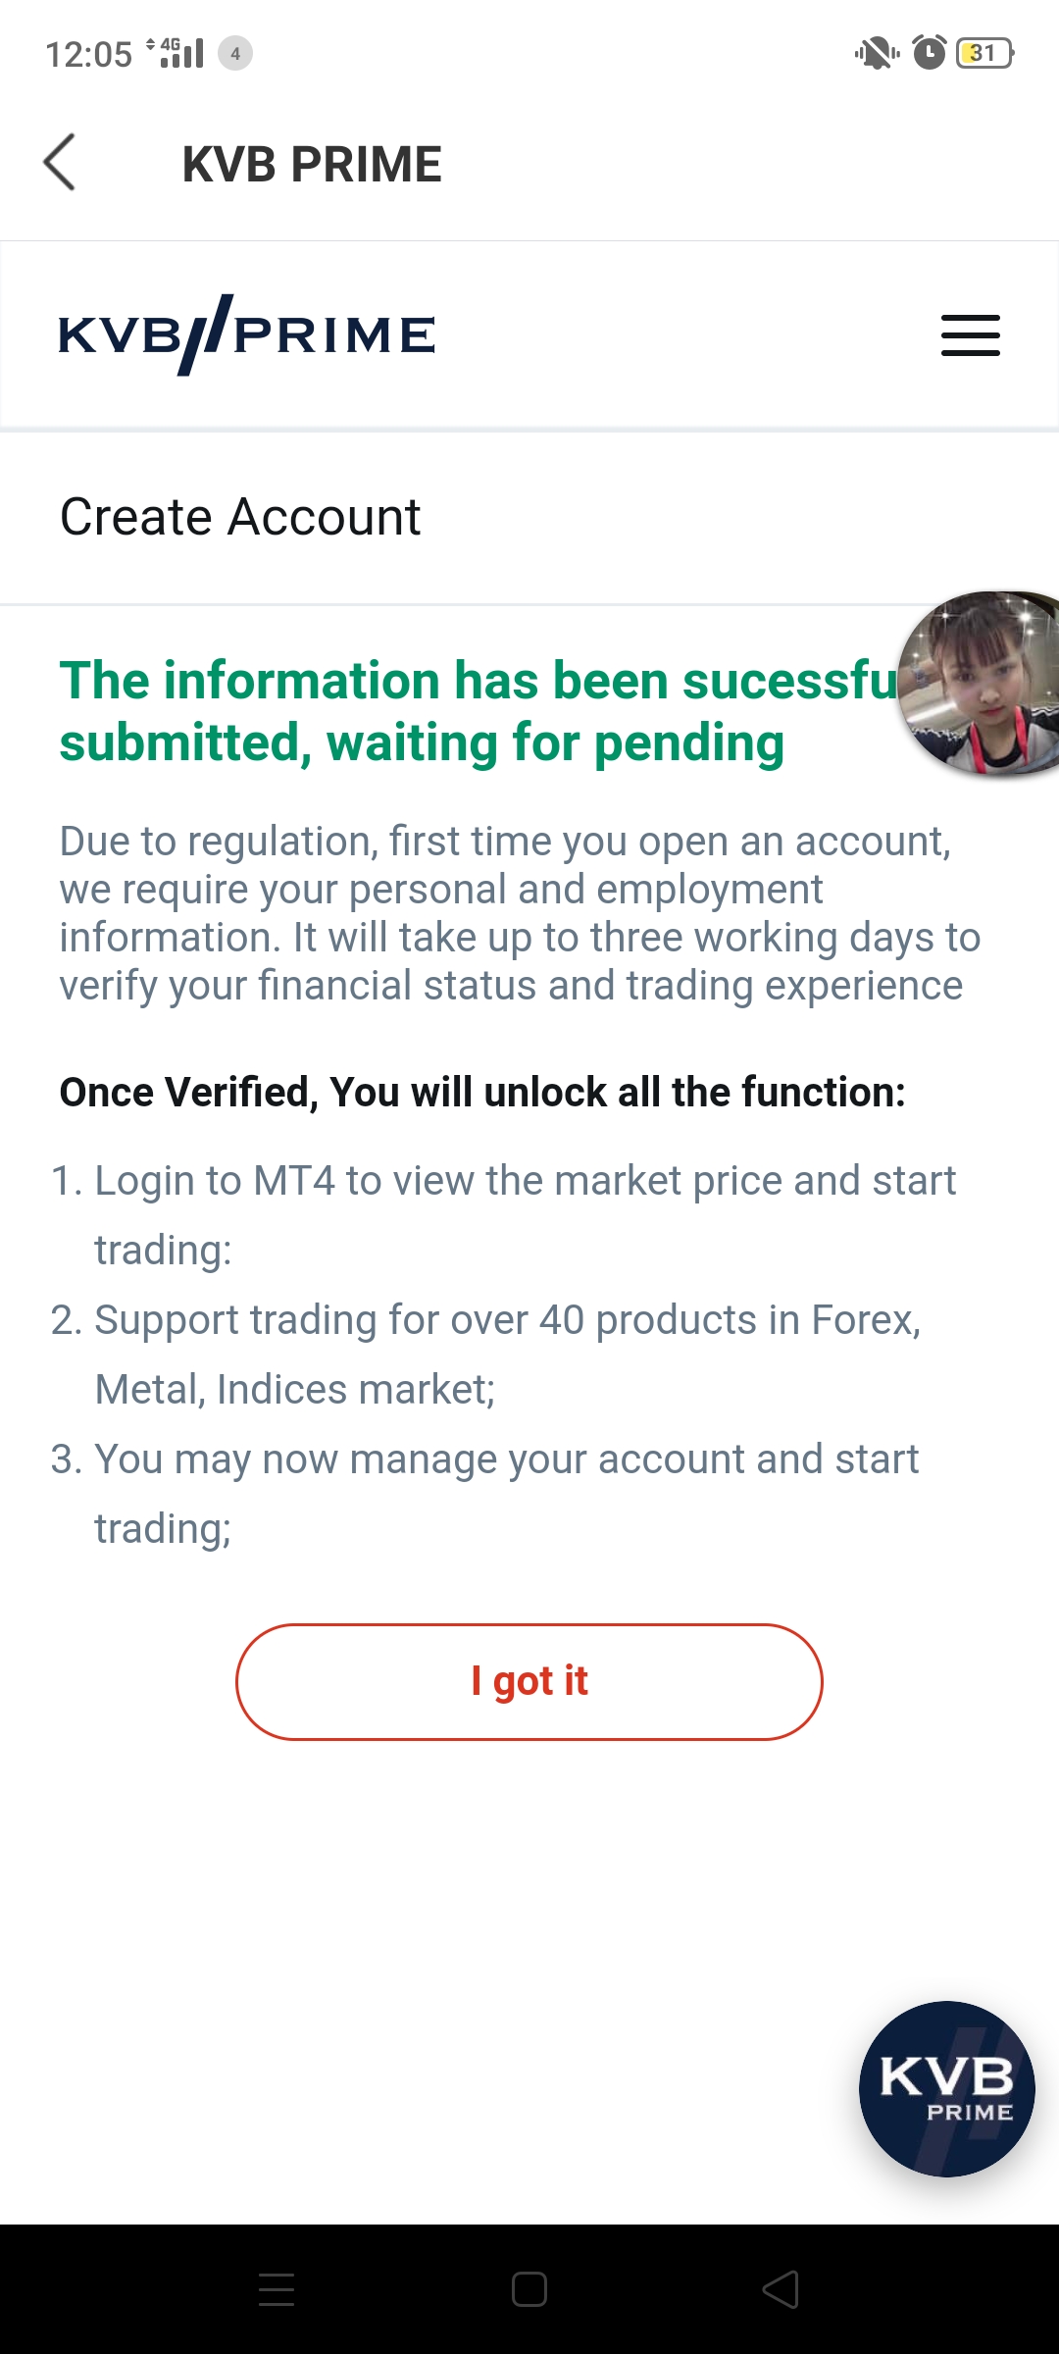Tap the battery indicator in status bar
The height and width of the screenshot is (2354, 1059).
tap(985, 52)
